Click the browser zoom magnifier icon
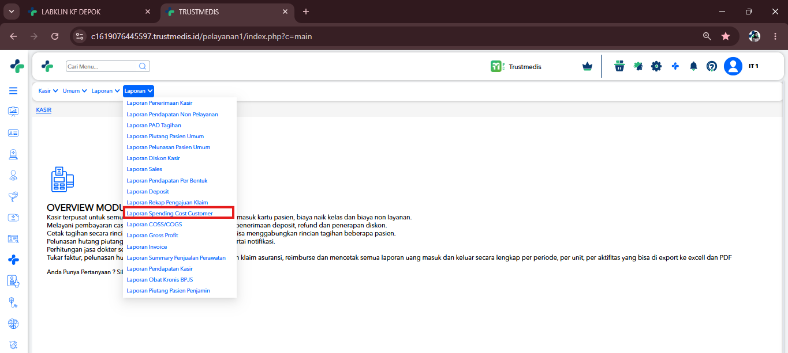 click(x=707, y=36)
